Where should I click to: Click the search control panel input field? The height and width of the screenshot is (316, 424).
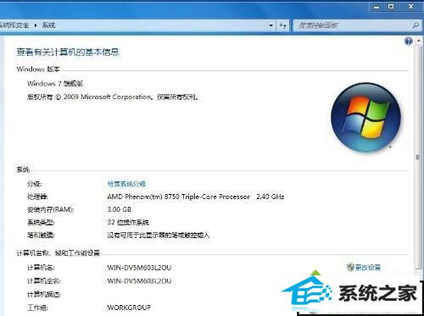352,25
